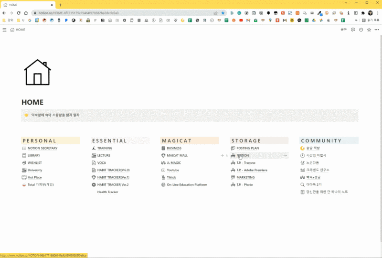This screenshot has height=258, width=382.
Task: Open Youtube page link
Action: [173, 170]
